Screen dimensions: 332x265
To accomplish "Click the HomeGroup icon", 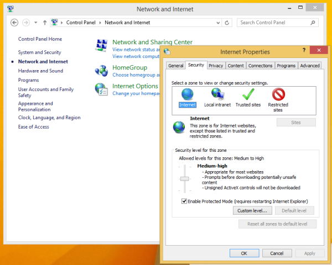I will pyautogui.click(x=101, y=71).
